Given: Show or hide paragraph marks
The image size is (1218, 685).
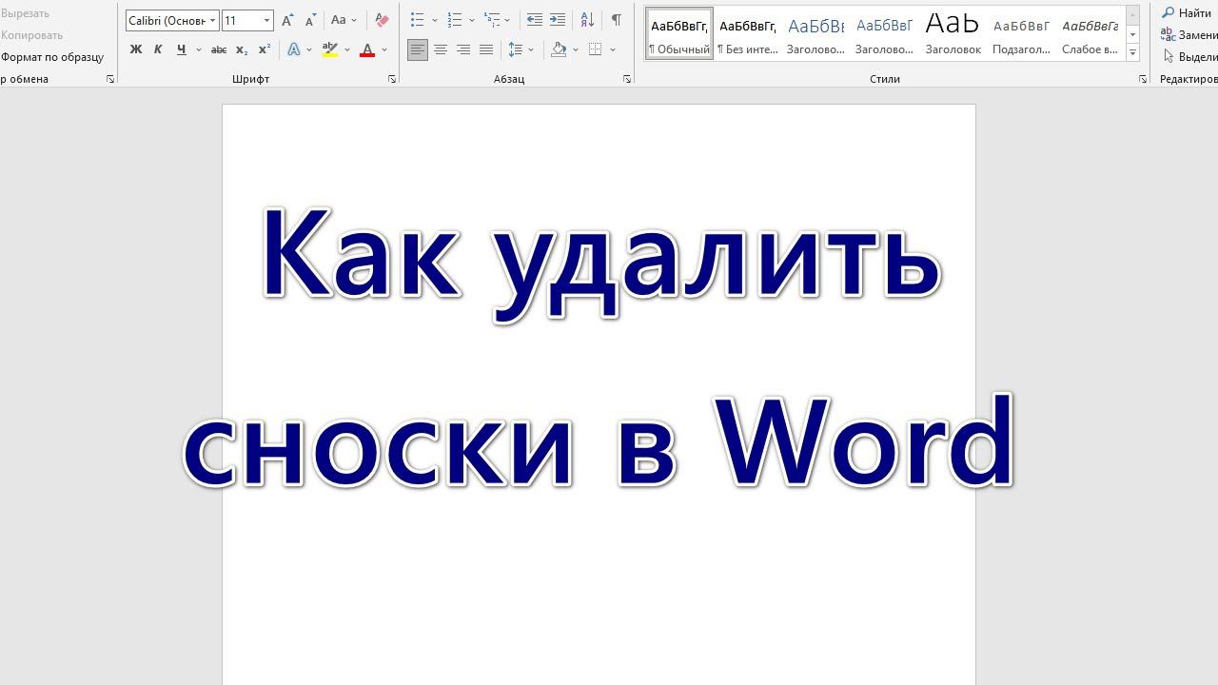Looking at the screenshot, I should 617,20.
